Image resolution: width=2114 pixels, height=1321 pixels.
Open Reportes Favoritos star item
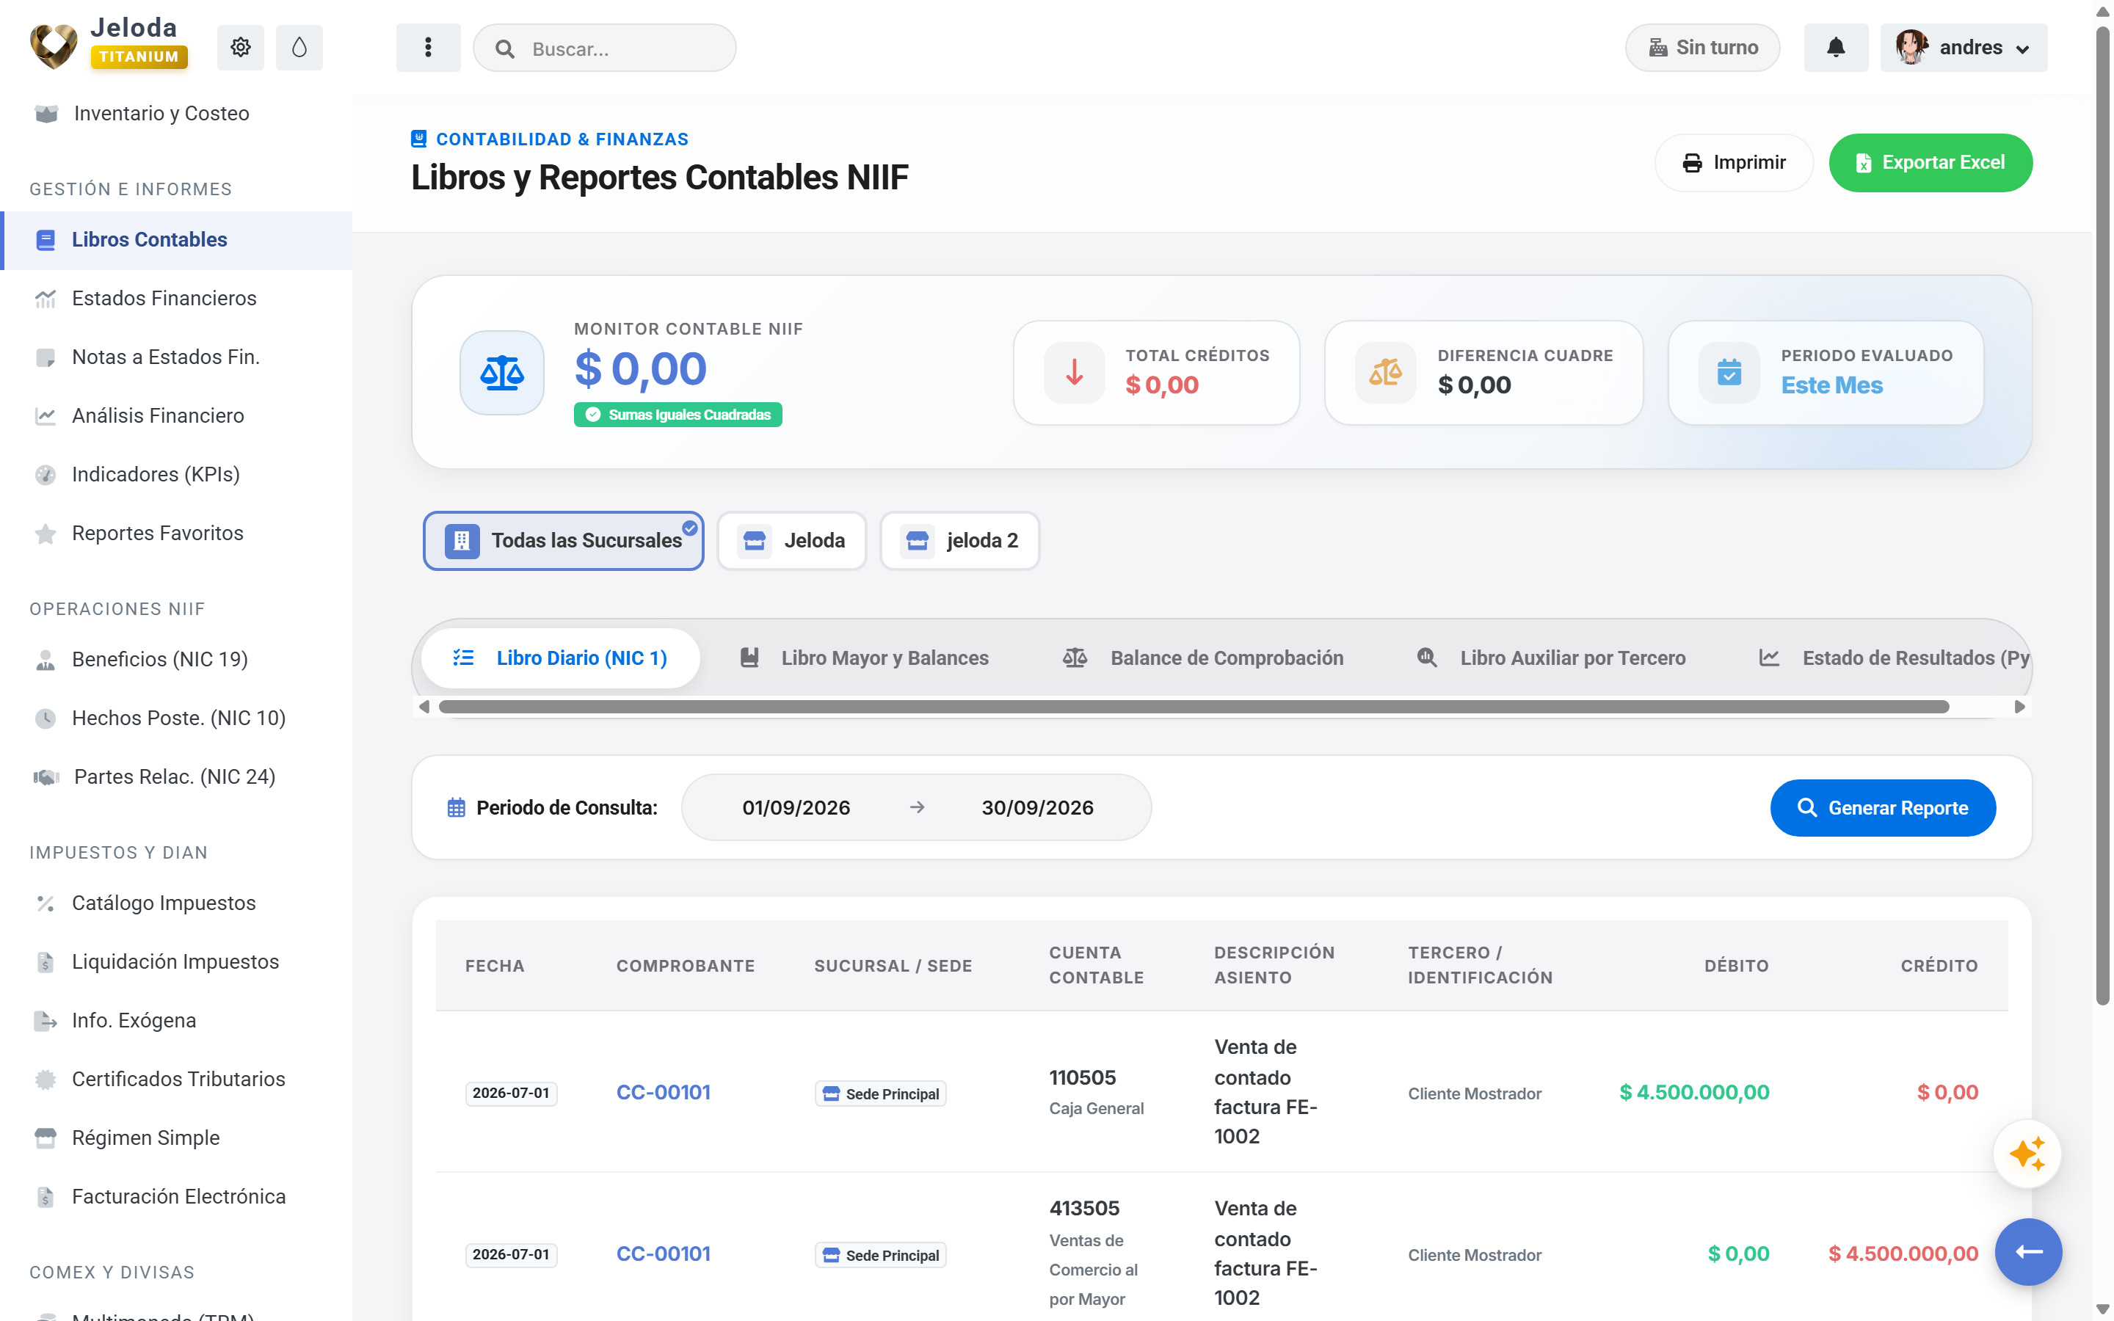[x=176, y=533]
